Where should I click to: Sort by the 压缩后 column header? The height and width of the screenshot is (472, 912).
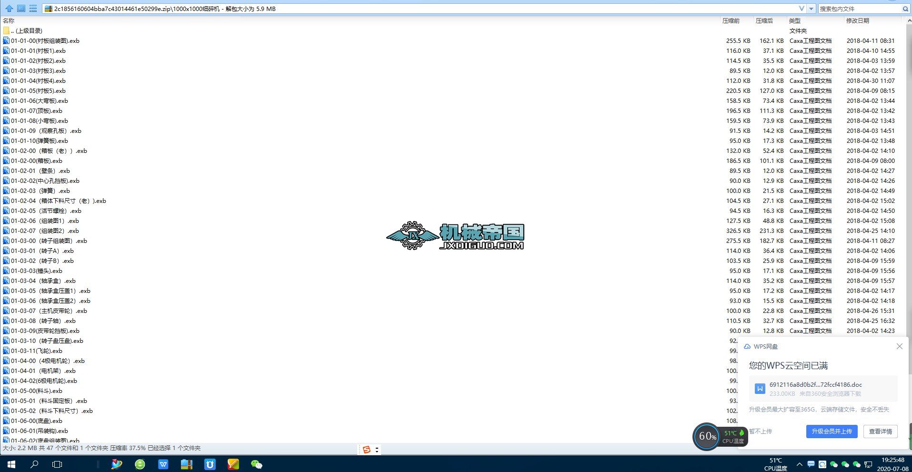(x=764, y=20)
